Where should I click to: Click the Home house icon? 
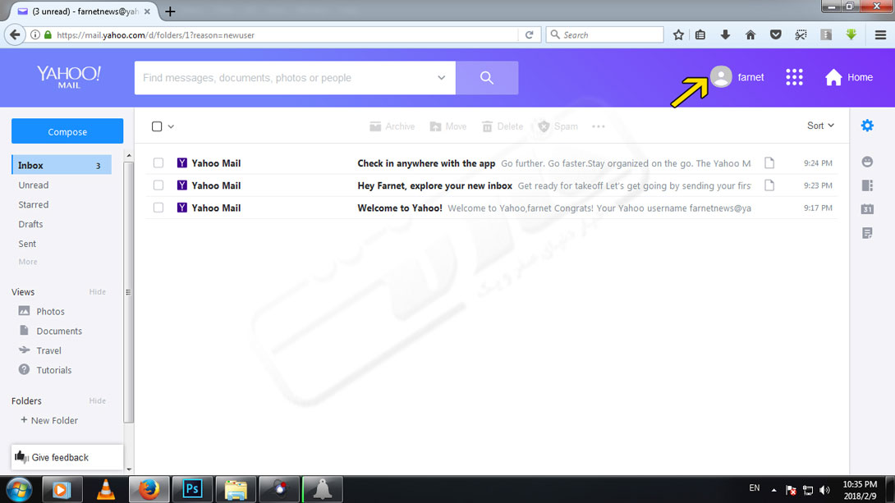click(x=833, y=77)
